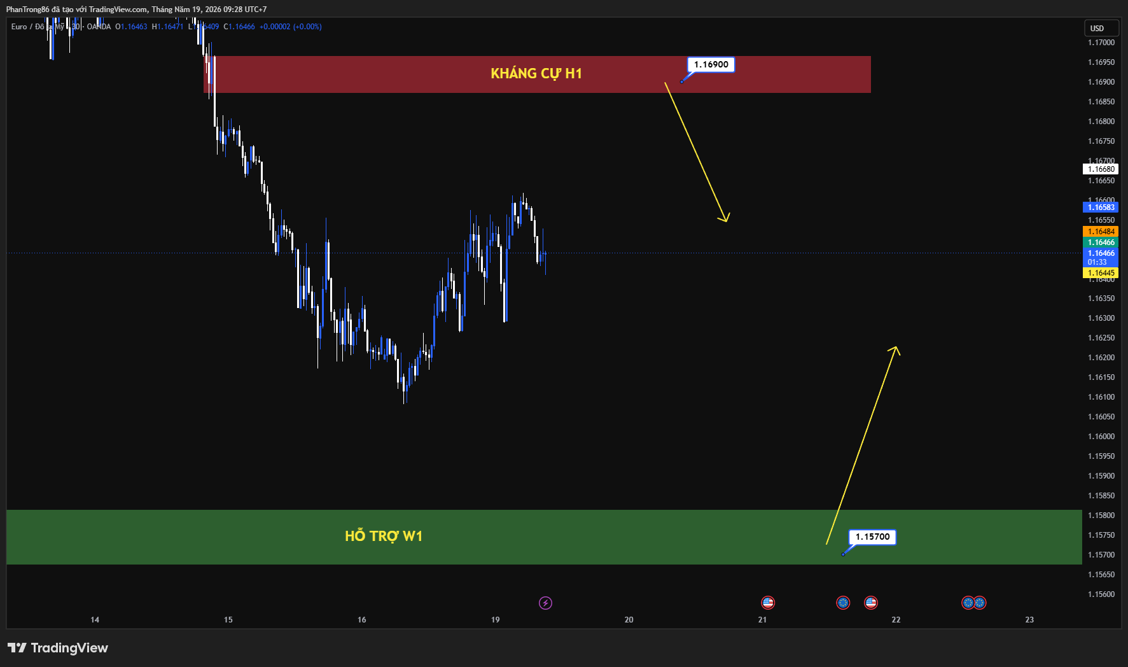Click the countdown 01:33 price label

pyautogui.click(x=1097, y=262)
